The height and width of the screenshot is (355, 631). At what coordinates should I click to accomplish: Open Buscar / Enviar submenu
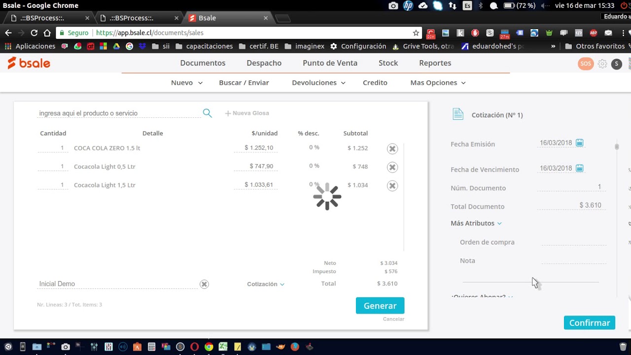pyautogui.click(x=244, y=83)
